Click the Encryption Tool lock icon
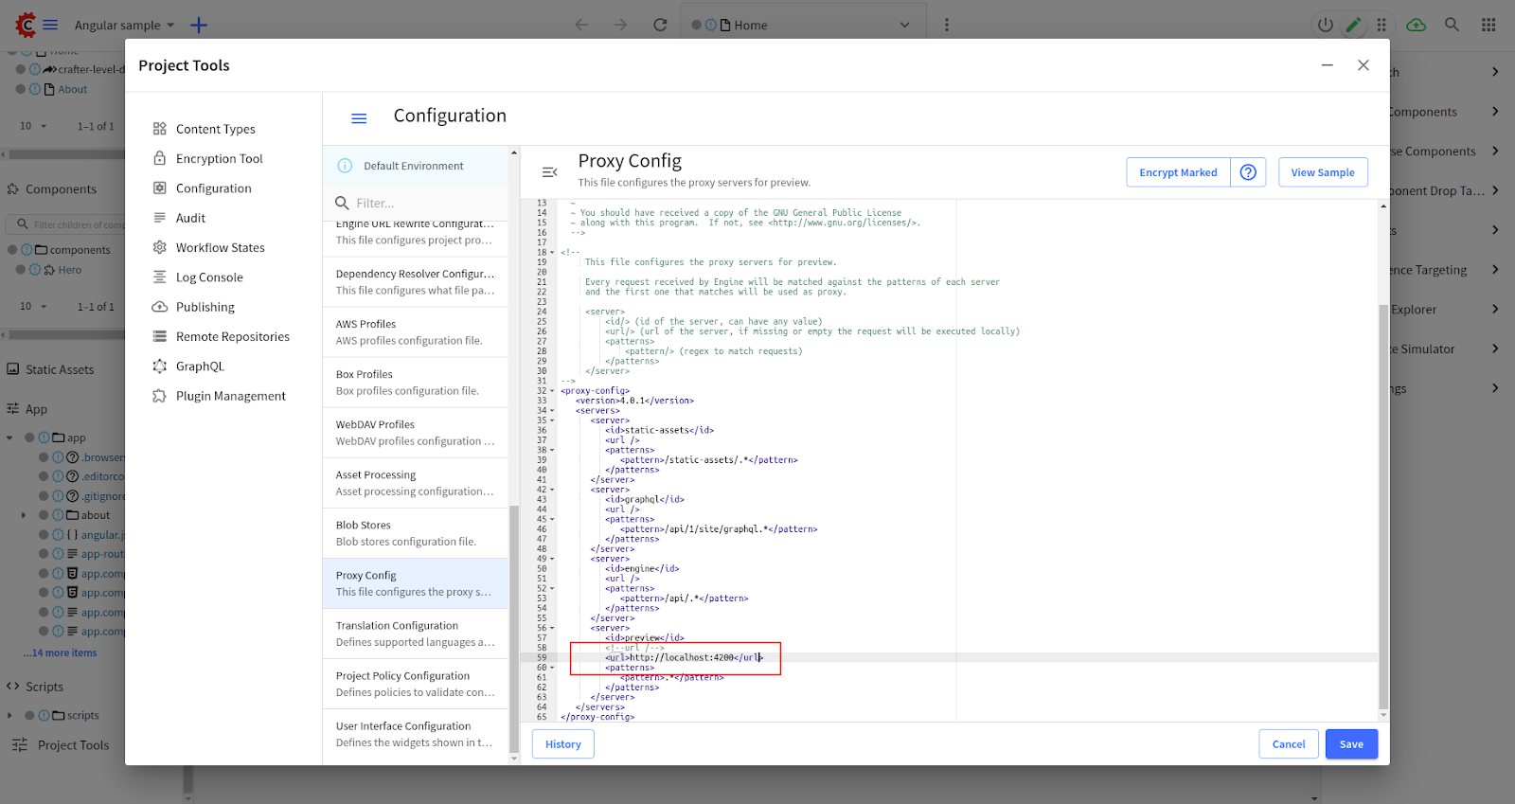The width and height of the screenshot is (1515, 804). tap(160, 158)
